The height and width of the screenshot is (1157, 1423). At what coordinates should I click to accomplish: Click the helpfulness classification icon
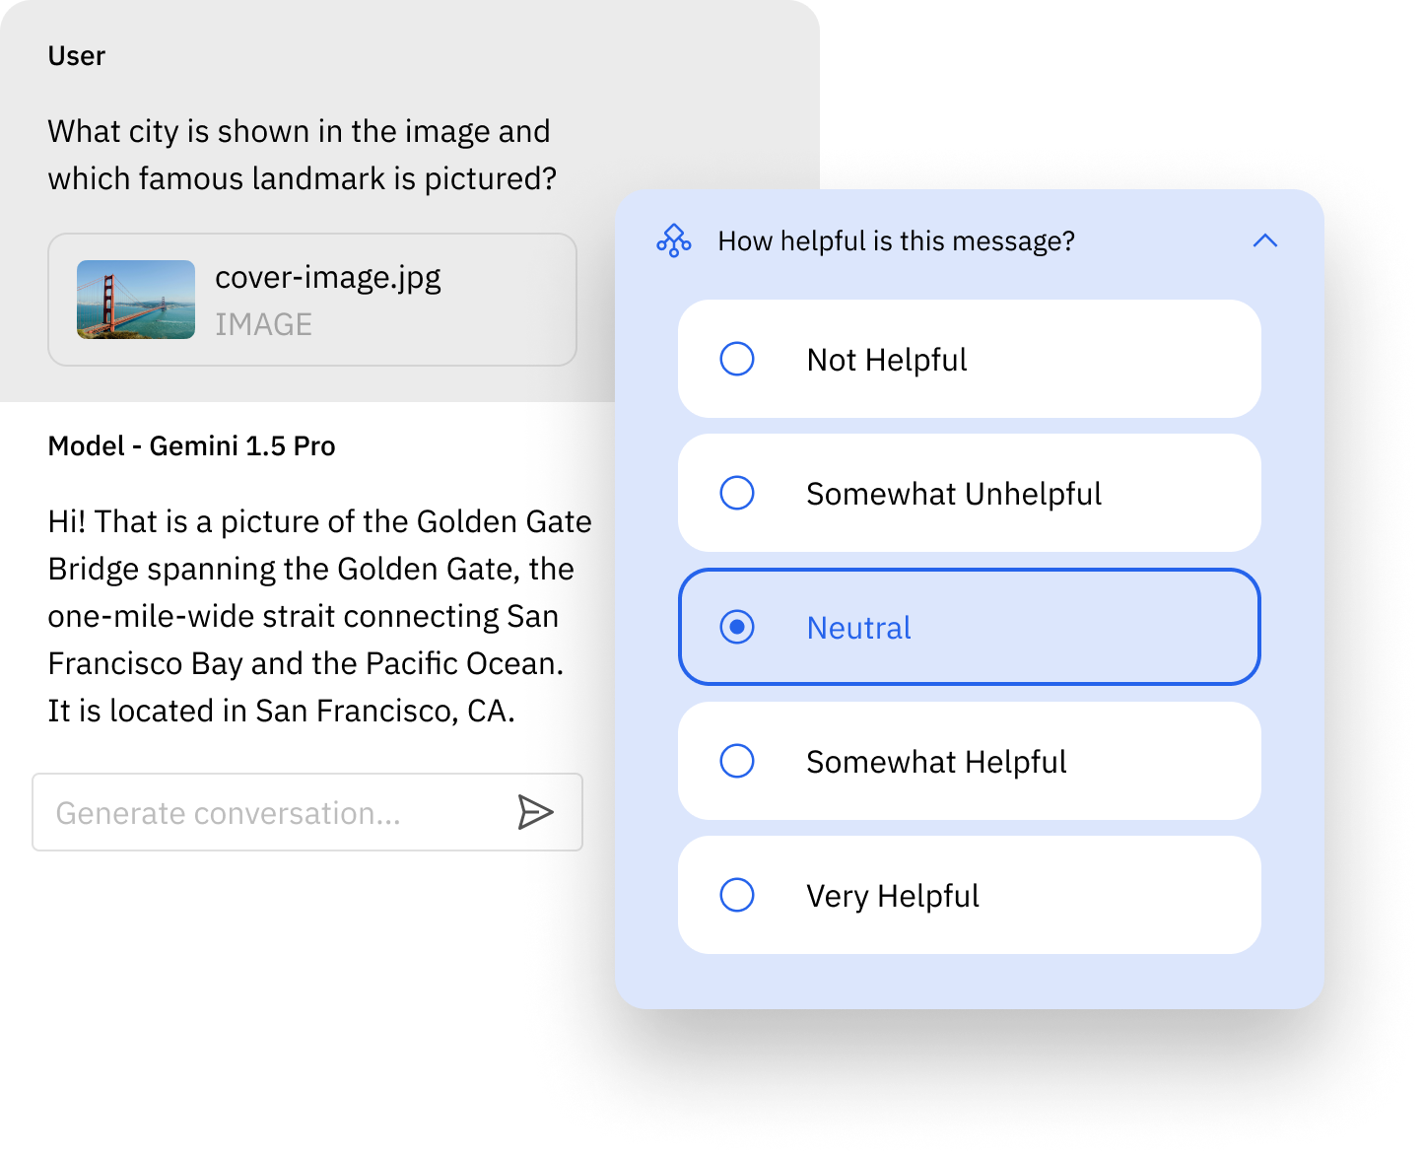click(674, 240)
